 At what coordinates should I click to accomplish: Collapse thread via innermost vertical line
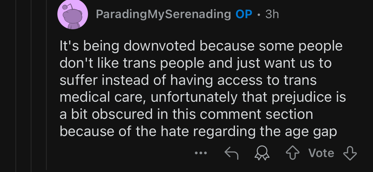[47, 86]
